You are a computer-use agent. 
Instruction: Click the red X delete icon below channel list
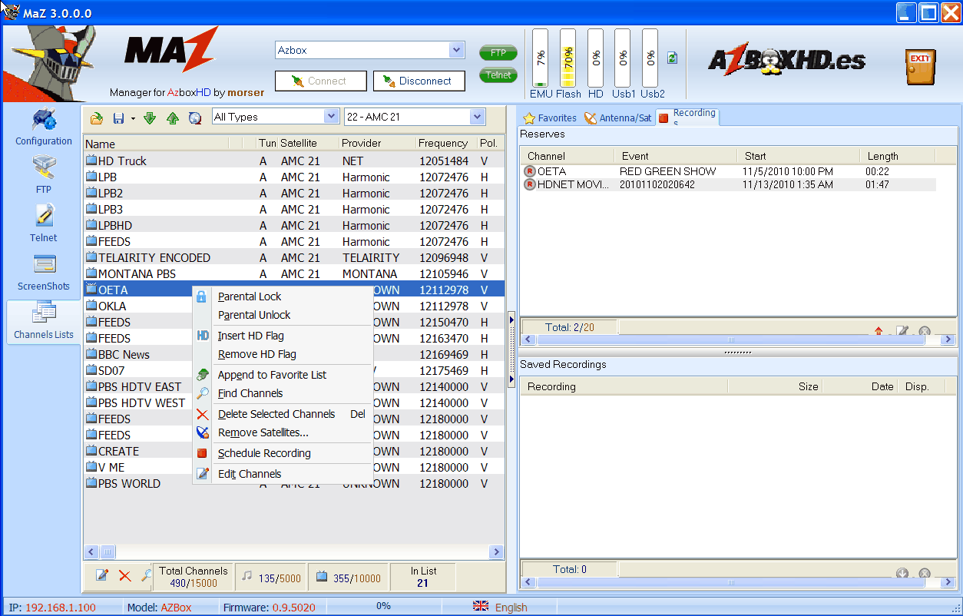(125, 575)
